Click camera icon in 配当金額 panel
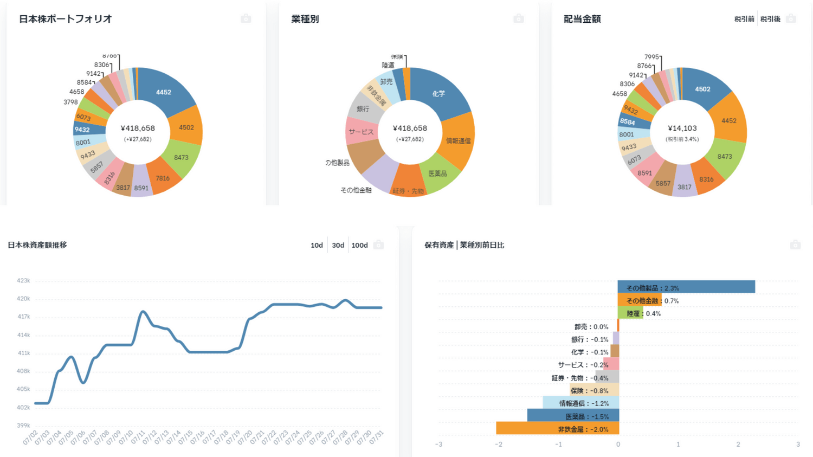Image resolution: width=813 pixels, height=457 pixels. click(791, 19)
